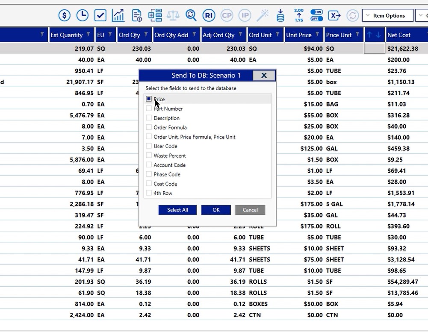Open the Est Quantity column filter
This screenshot has height=332, width=428.
89,35
